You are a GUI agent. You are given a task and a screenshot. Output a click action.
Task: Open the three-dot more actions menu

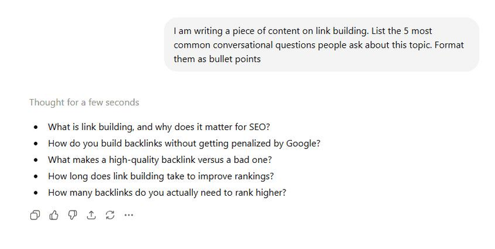click(129, 215)
